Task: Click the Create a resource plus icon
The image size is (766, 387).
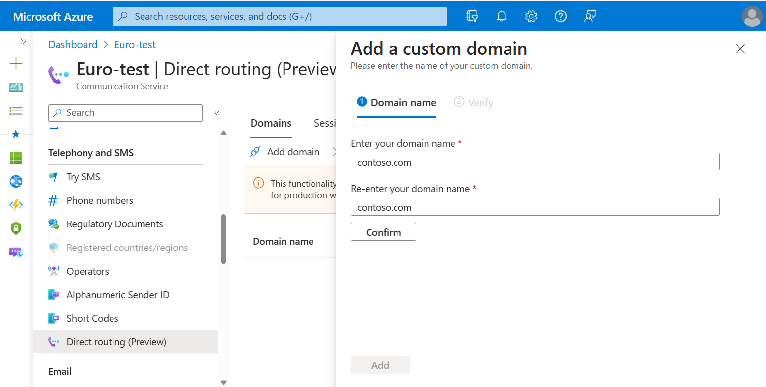Action: click(x=16, y=63)
